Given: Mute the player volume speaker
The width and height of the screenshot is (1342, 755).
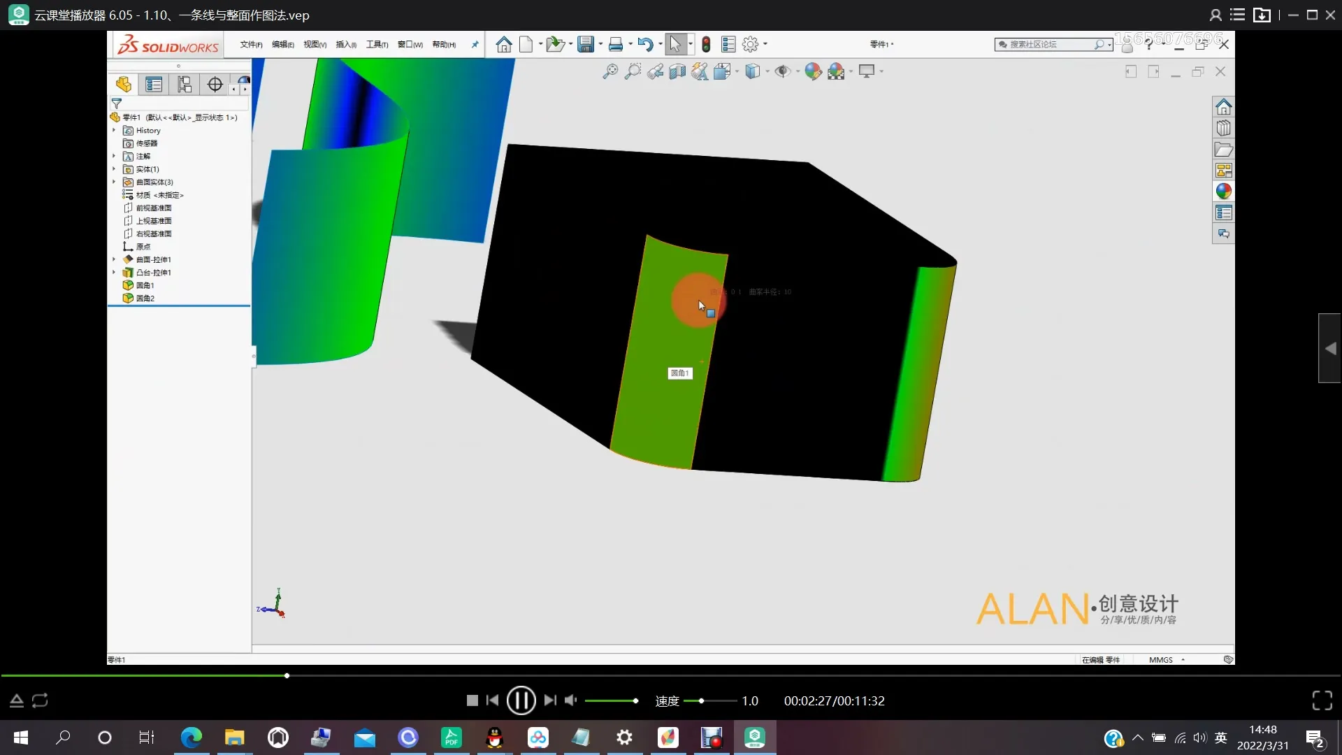Looking at the screenshot, I should point(571,700).
